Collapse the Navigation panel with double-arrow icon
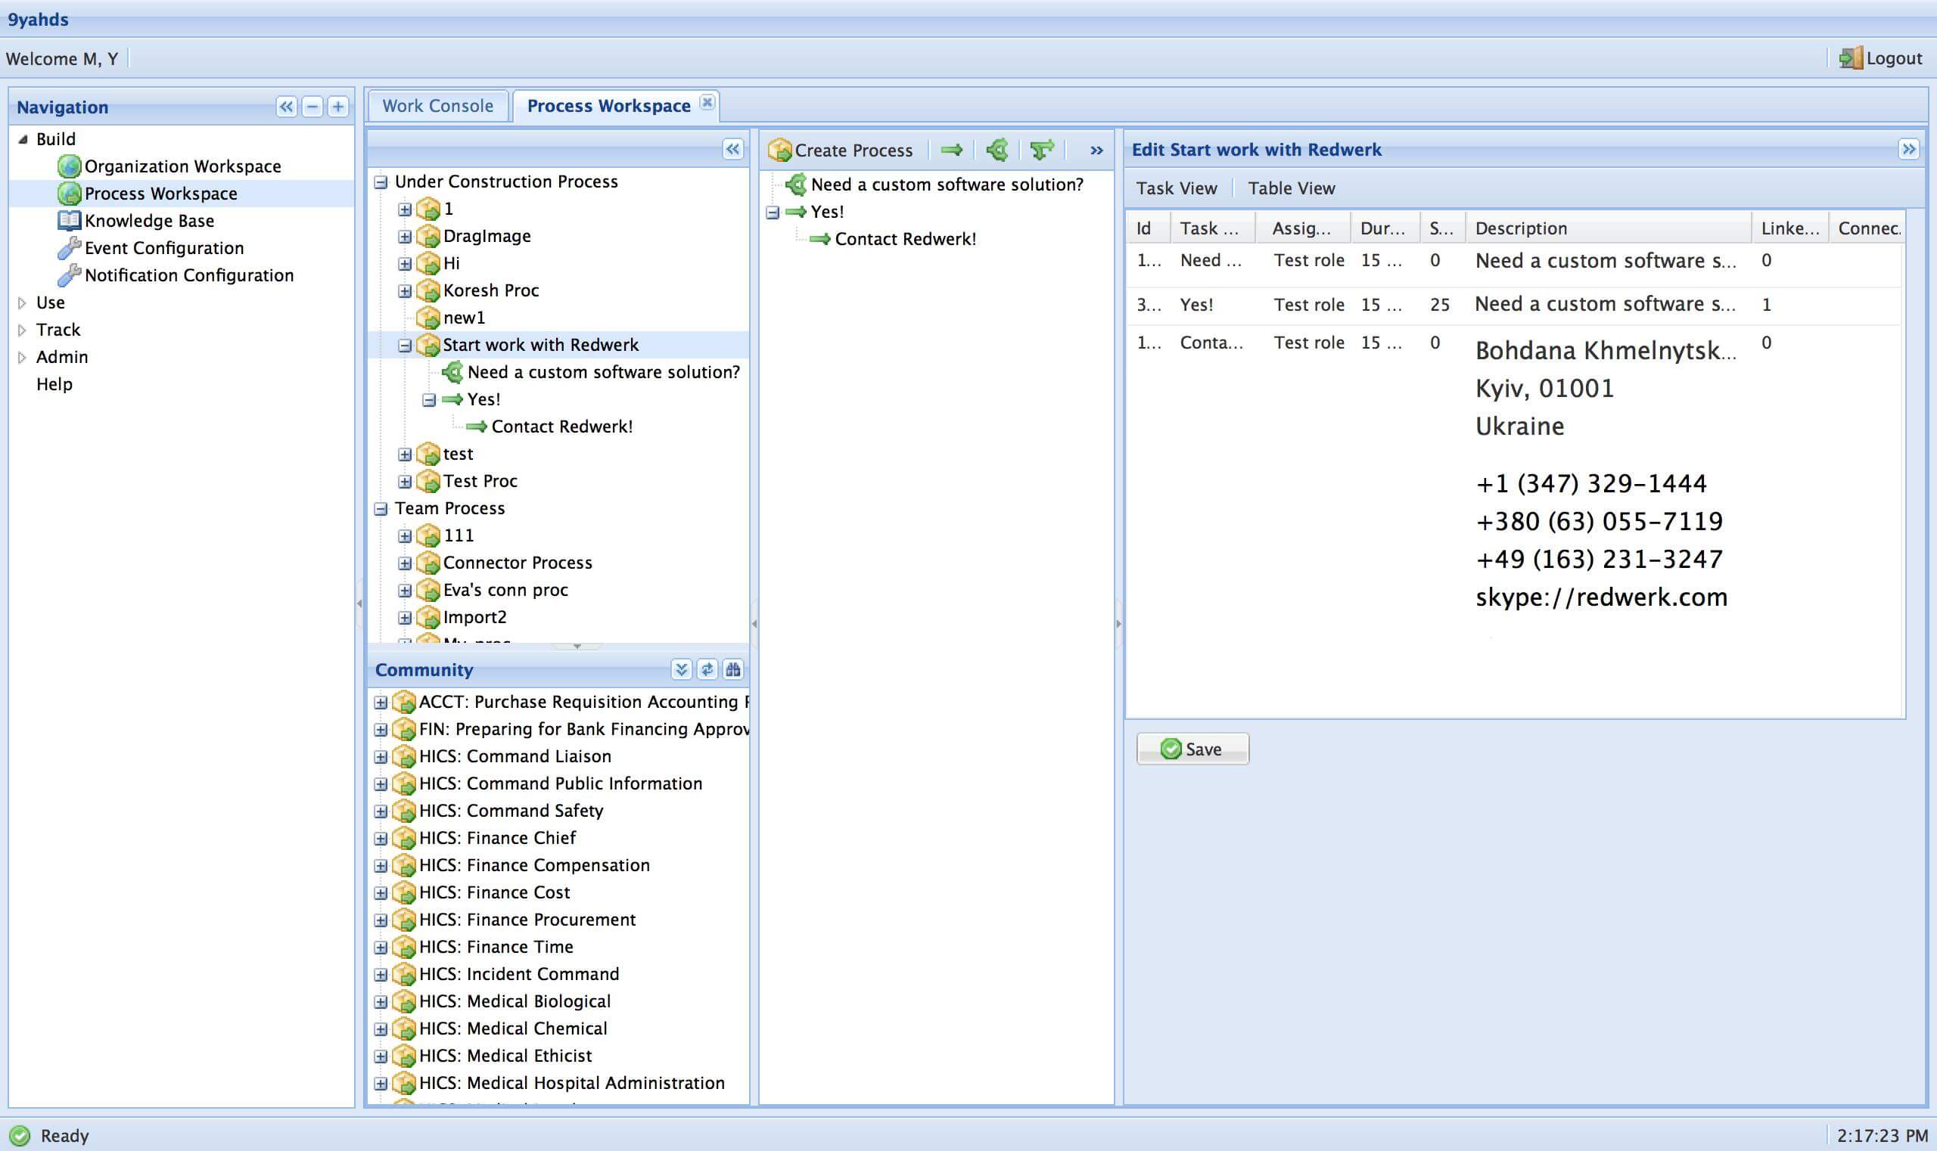This screenshot has height=1151, width=1937. (286, 107)
